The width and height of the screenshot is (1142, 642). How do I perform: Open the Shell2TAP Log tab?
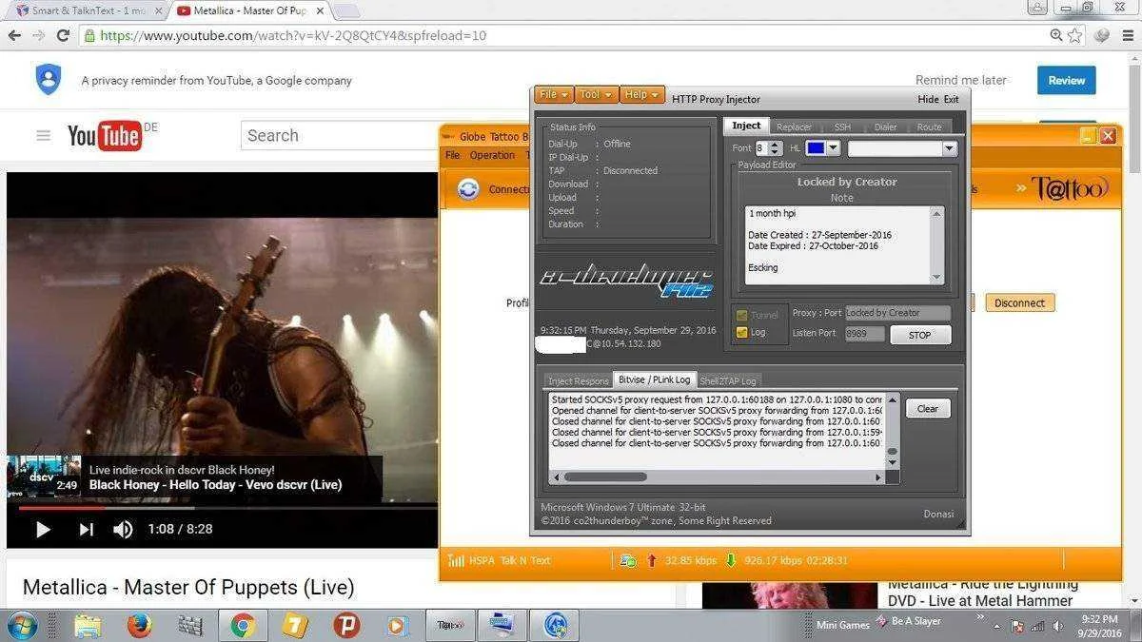tap(728, 380)
